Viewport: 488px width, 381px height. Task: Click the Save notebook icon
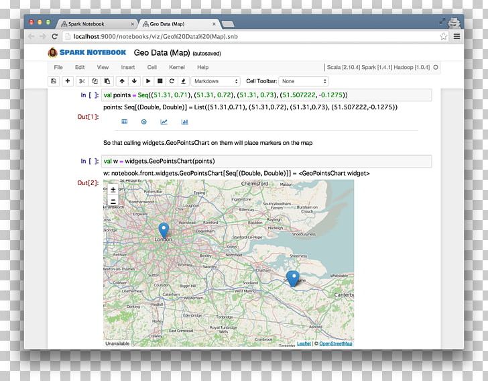(54, 81)
